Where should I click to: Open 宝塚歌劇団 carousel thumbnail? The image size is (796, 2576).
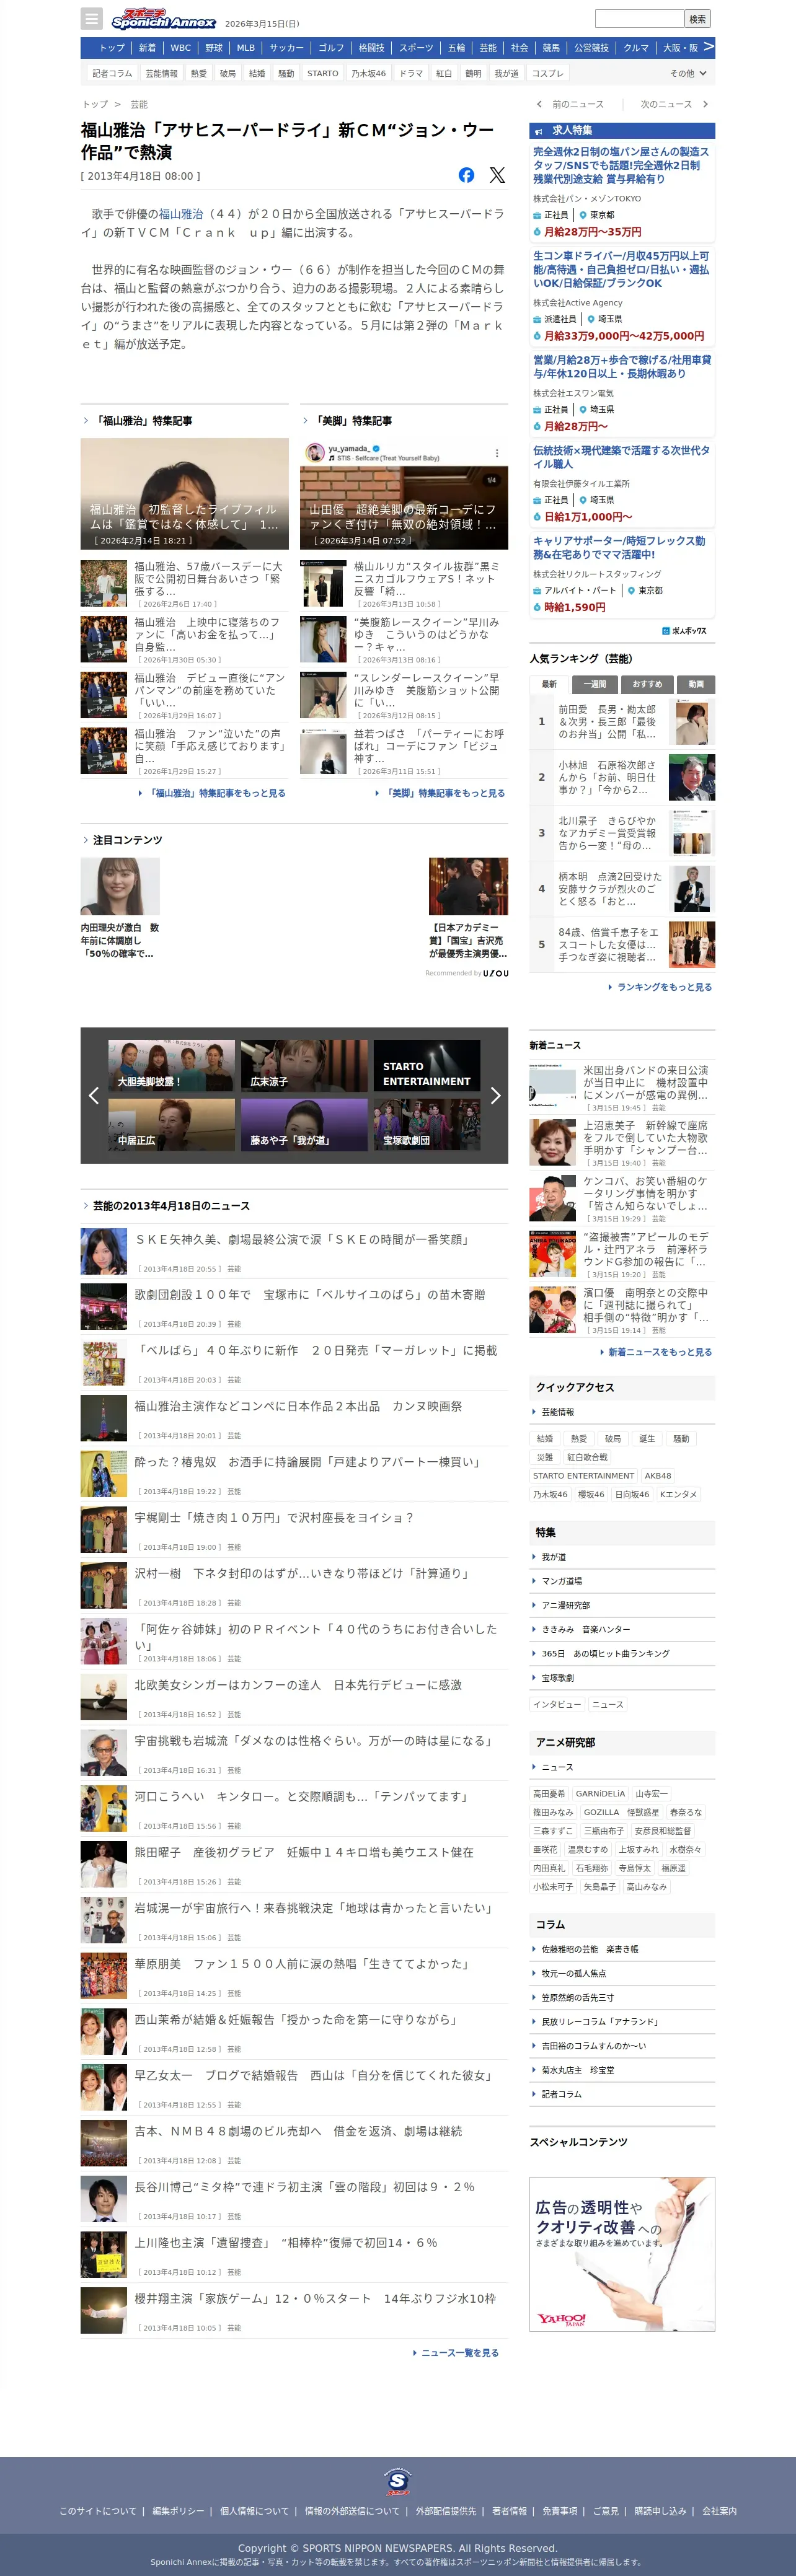pos(426,1124)
